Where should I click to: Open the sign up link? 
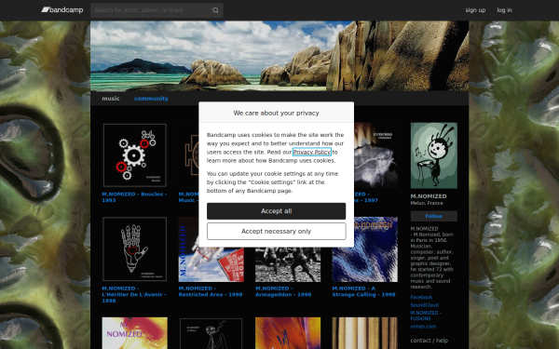[475, 10]
